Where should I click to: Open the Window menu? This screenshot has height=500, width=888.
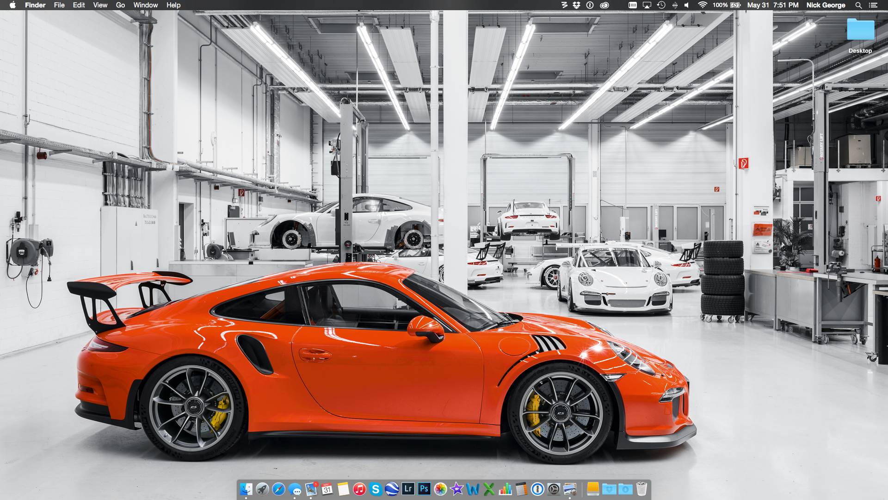pyautogui.click(x=146, y=5)
